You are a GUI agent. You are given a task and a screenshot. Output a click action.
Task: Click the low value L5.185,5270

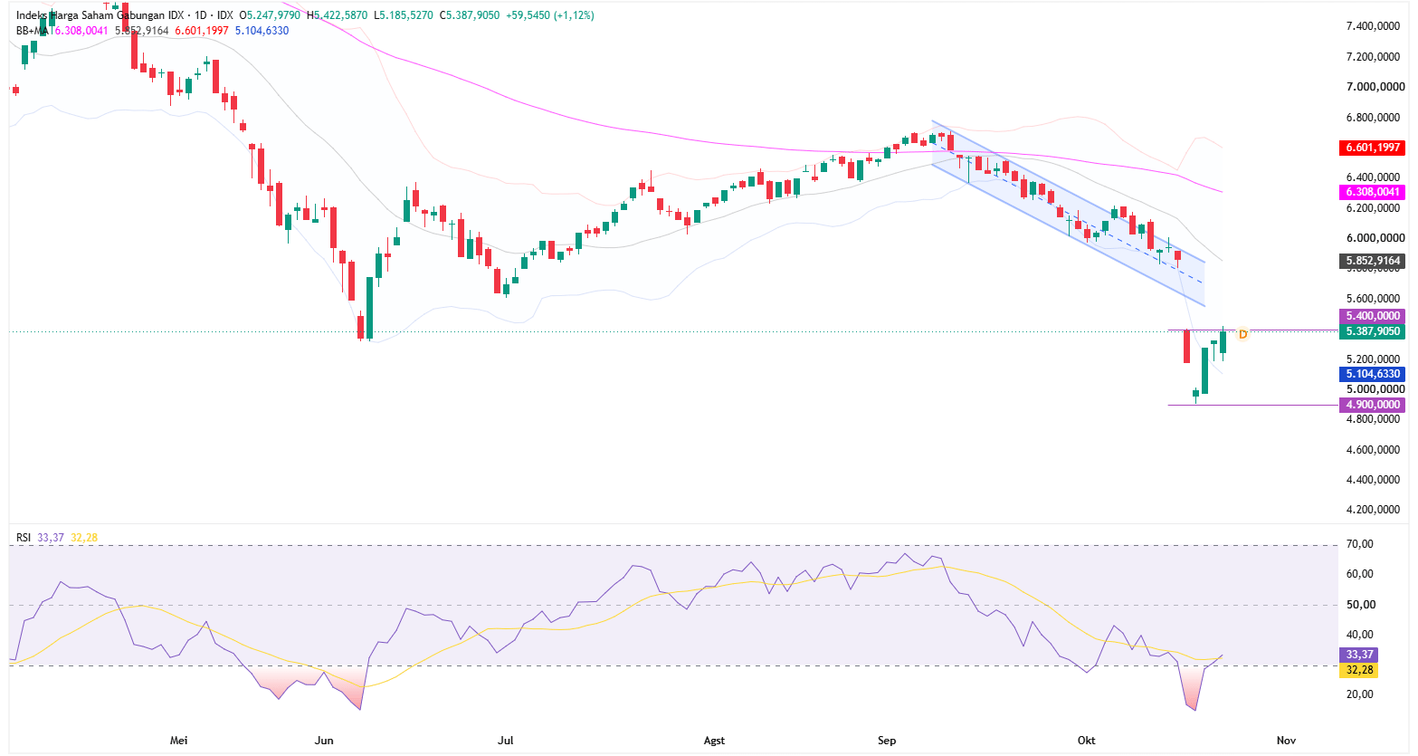tap(404, 15)
